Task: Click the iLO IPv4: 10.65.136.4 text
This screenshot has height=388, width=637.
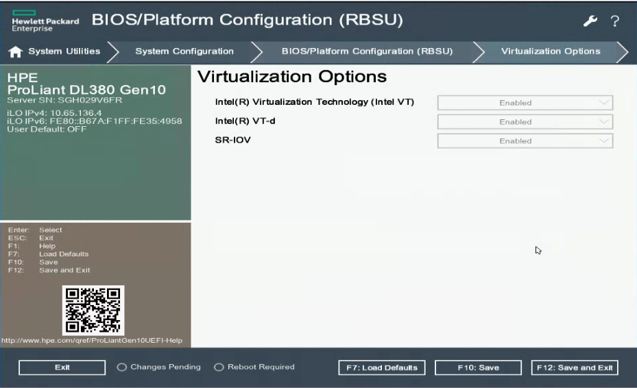Action: point(54,113)
